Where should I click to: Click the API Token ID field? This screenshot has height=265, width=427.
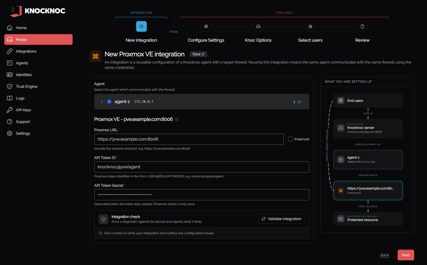[x=202, y=167]
